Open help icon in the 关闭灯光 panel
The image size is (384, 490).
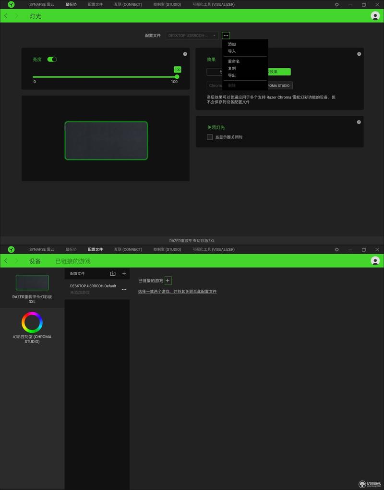click(359, 122)
